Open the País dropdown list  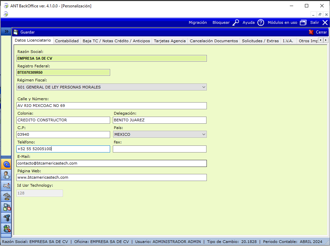(160, 134)
